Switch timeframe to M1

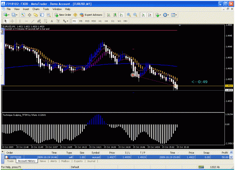tap(74, 21)
